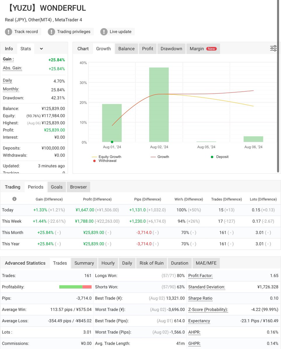
Task: Click the Monthly stat label
Action: 11,89
